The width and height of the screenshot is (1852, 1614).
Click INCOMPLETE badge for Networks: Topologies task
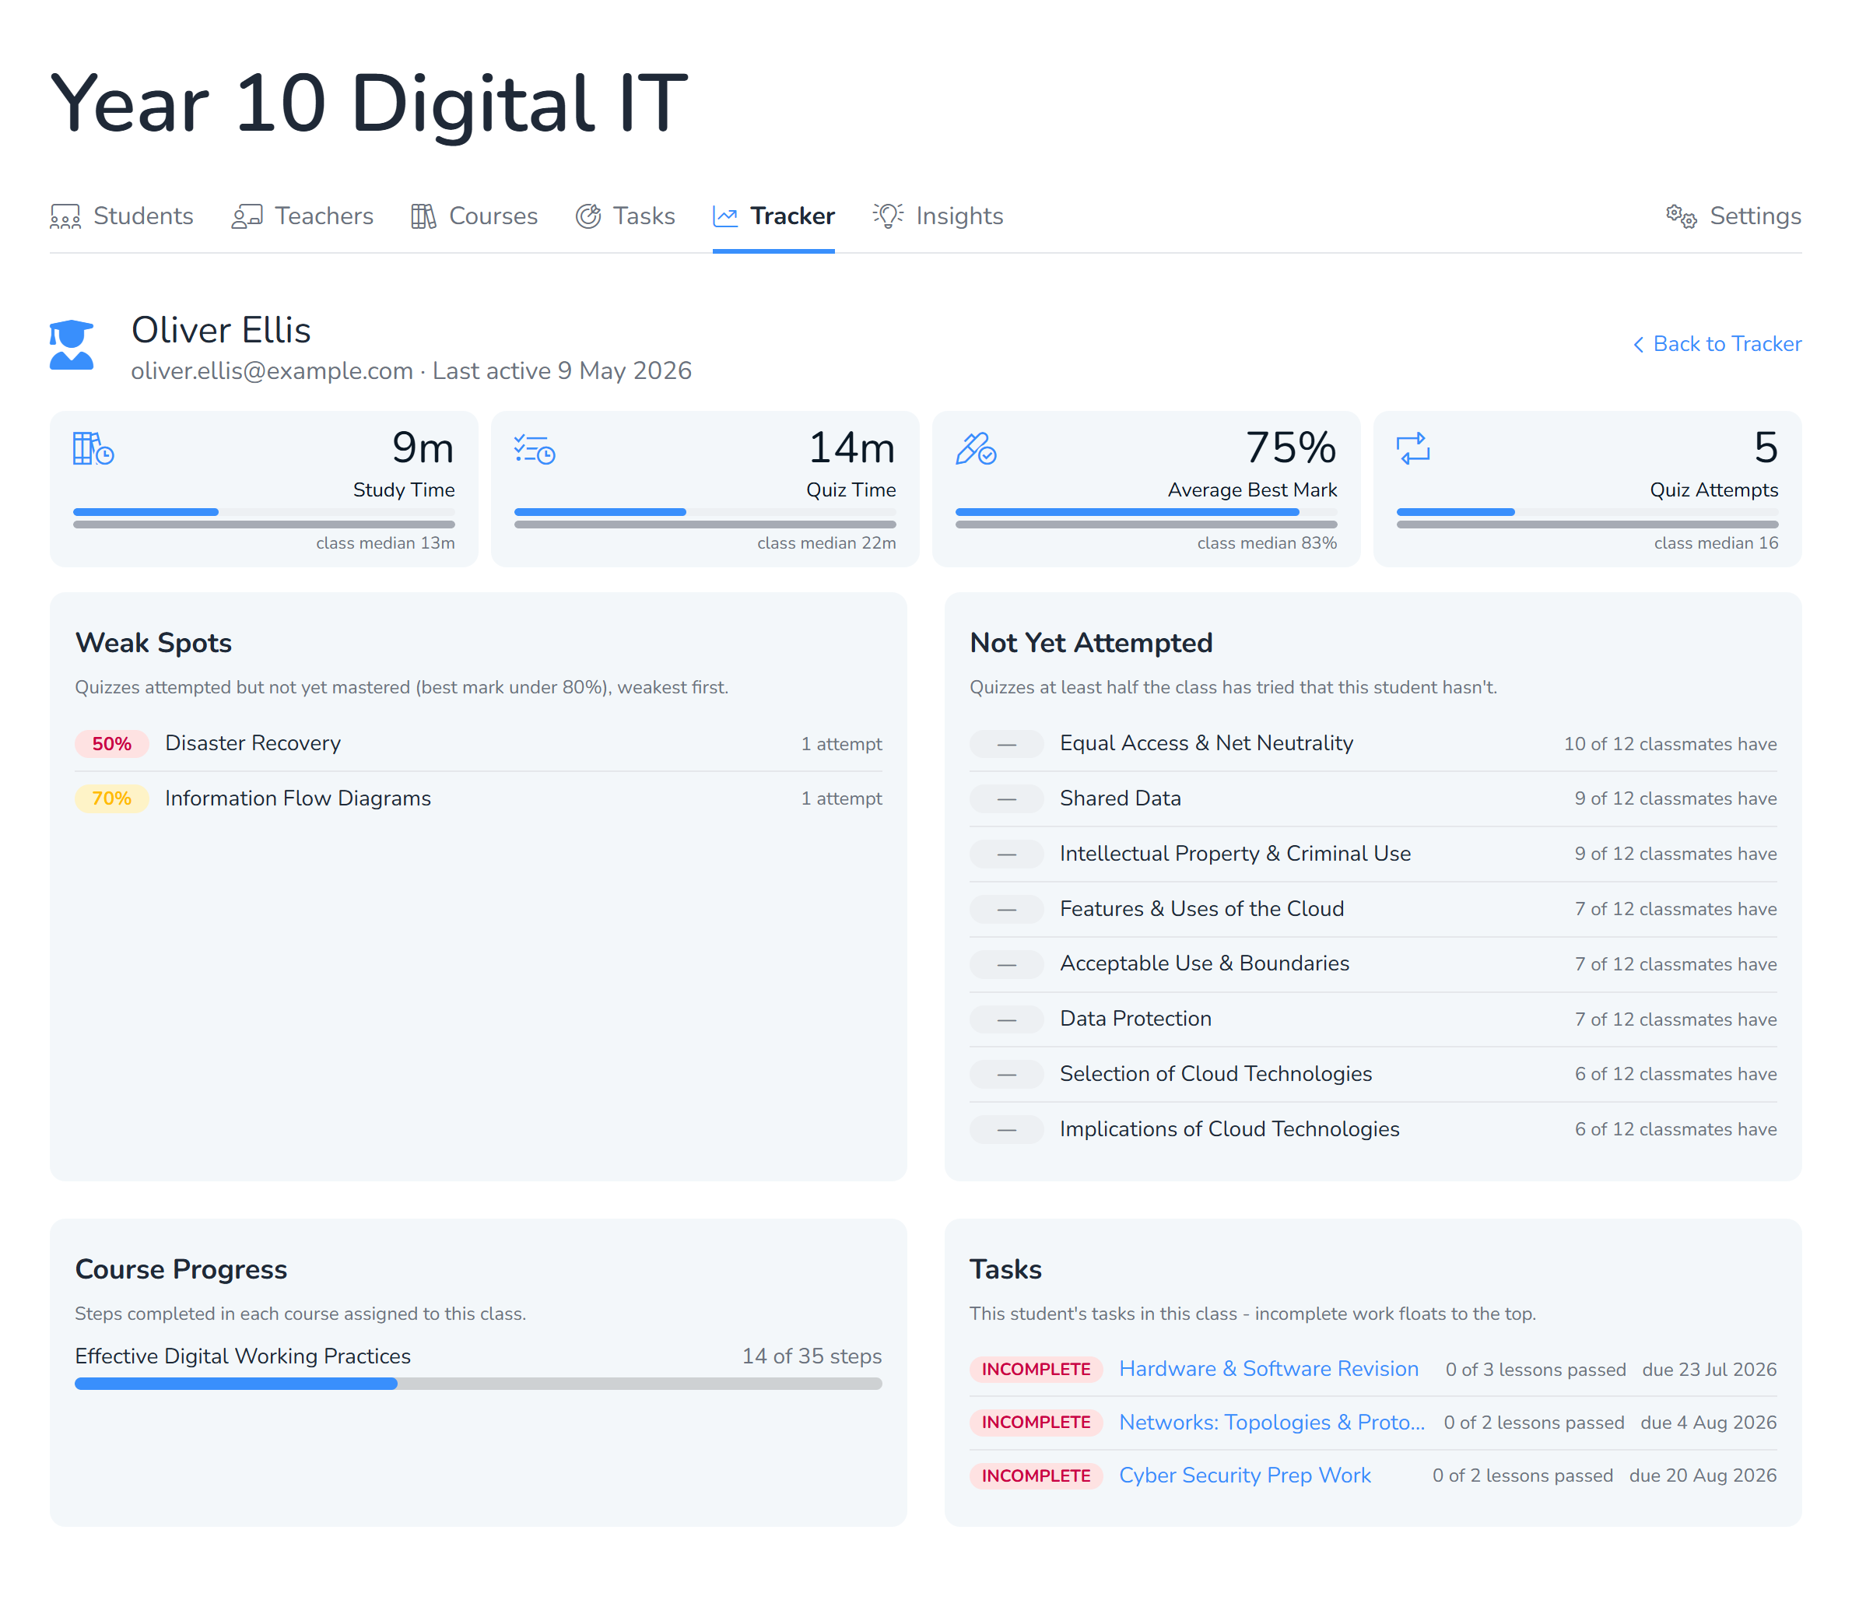[x=1036, y=1422]
